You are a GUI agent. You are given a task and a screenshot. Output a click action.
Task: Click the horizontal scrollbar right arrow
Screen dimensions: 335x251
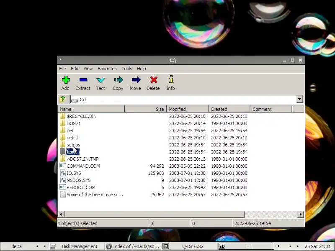(x=301, y=214)
